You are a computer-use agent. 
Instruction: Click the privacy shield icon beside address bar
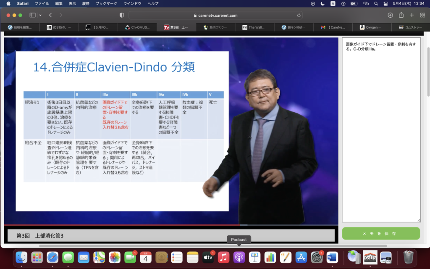[x=122, y=15]
